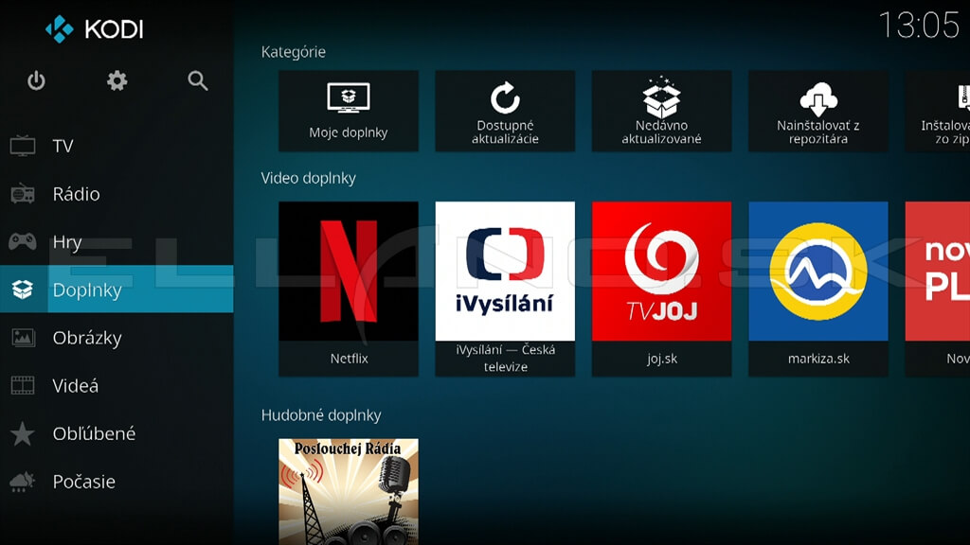The height and width of the screenshot is (545, 970).
Task: Click the 13:05 clock display
Action: tap(919, 26)
